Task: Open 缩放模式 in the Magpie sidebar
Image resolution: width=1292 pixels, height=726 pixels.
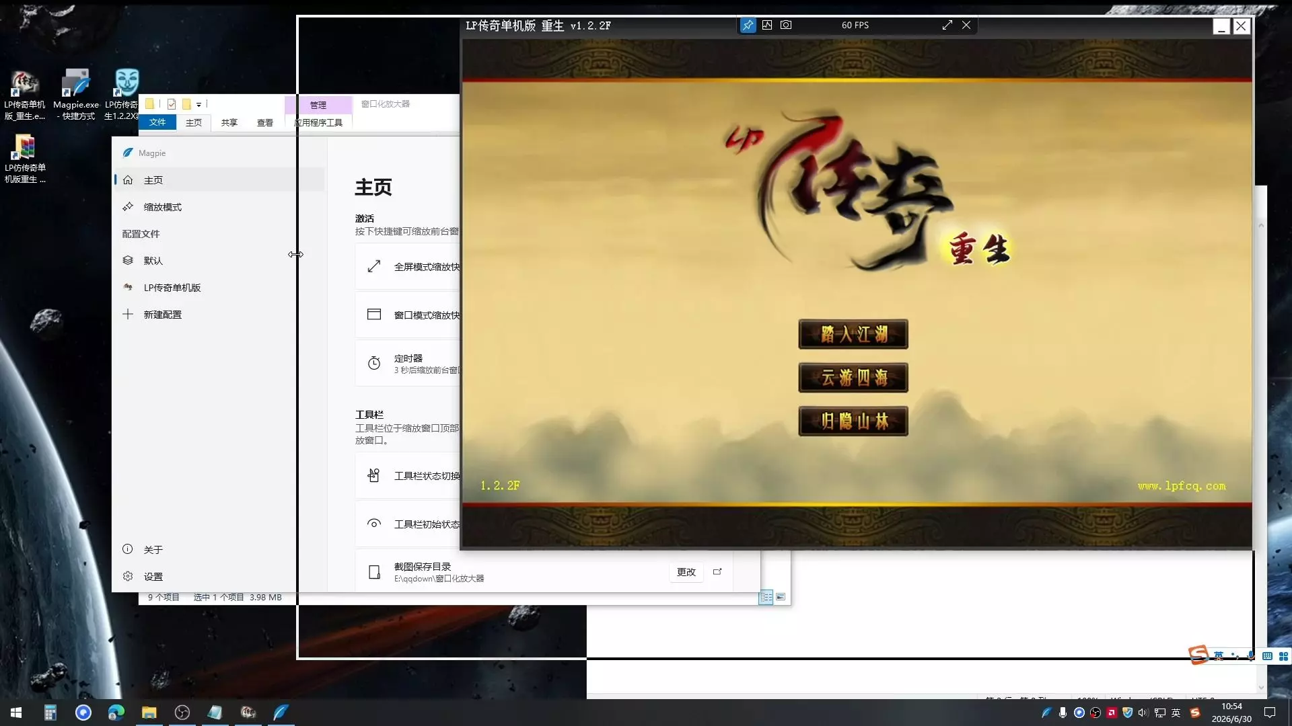Action: [219, 207]
